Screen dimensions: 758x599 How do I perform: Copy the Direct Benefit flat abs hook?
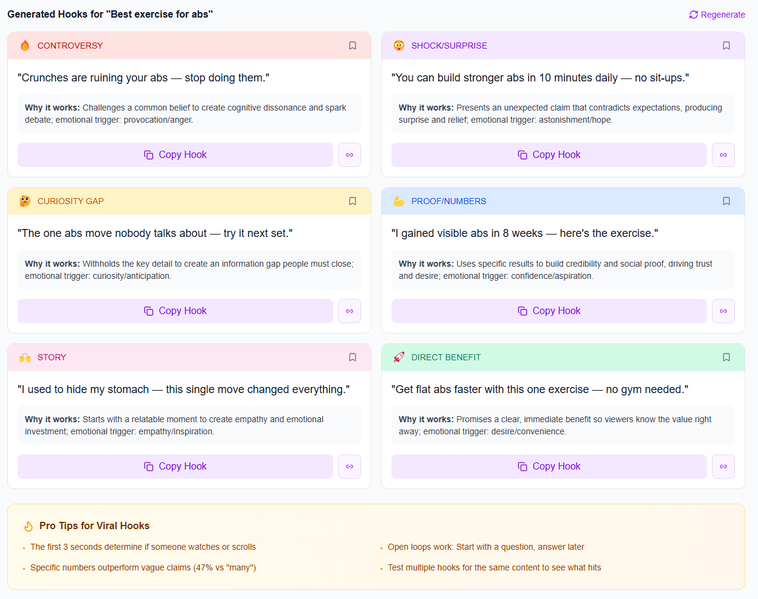pyautogui.click(x=549, y=467)
